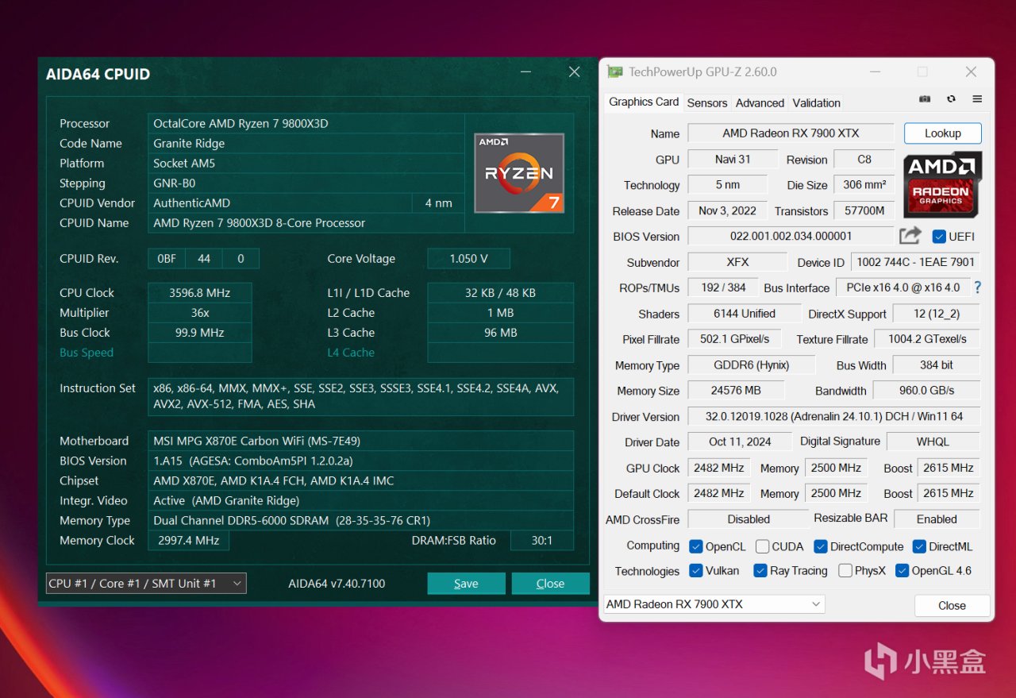Click the Core Voltage 1.050 V value

[x=468, y=258]
